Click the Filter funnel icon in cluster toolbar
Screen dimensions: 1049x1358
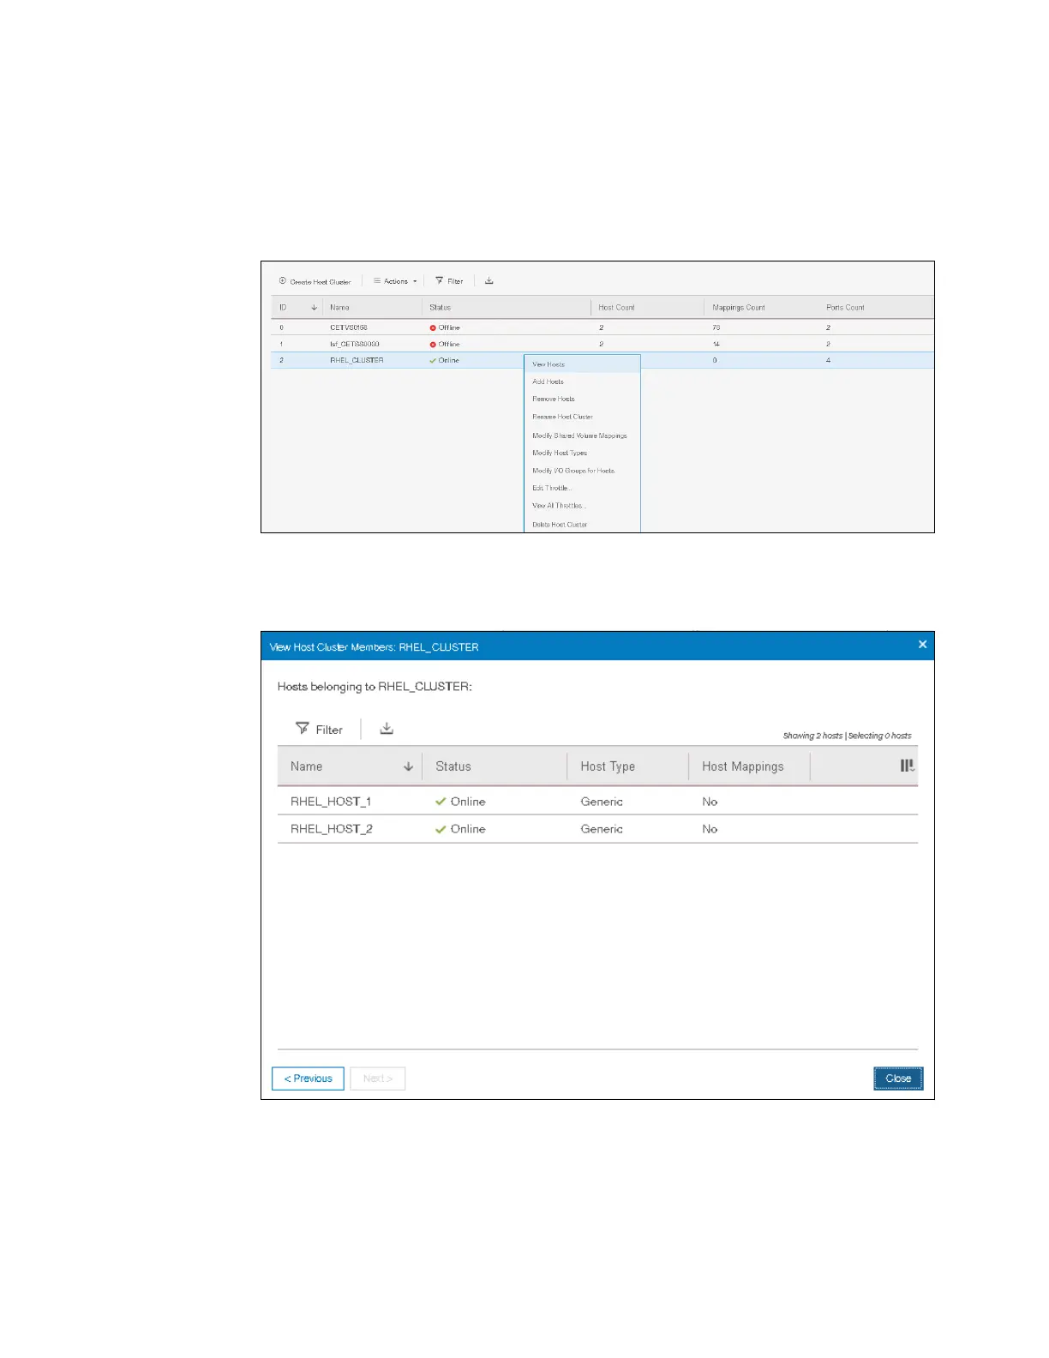[440, 280]
